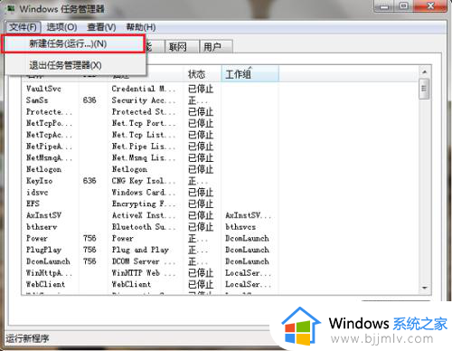Click the Encrypting F... description cell

tap(143, 204)
